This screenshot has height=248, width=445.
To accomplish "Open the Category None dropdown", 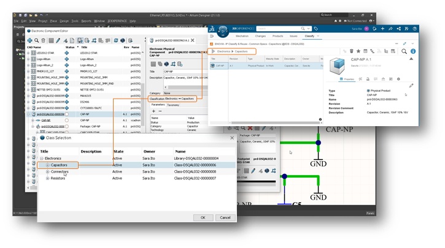I will tap(185, 93).
